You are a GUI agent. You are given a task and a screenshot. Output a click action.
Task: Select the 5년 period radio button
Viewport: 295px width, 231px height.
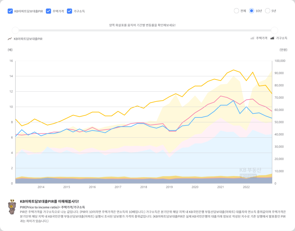(x=267, y=11)
